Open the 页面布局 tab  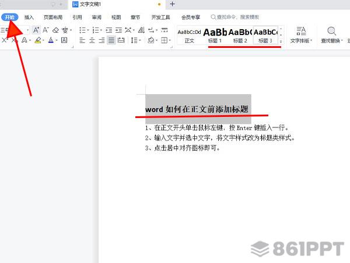pos(53,17)
